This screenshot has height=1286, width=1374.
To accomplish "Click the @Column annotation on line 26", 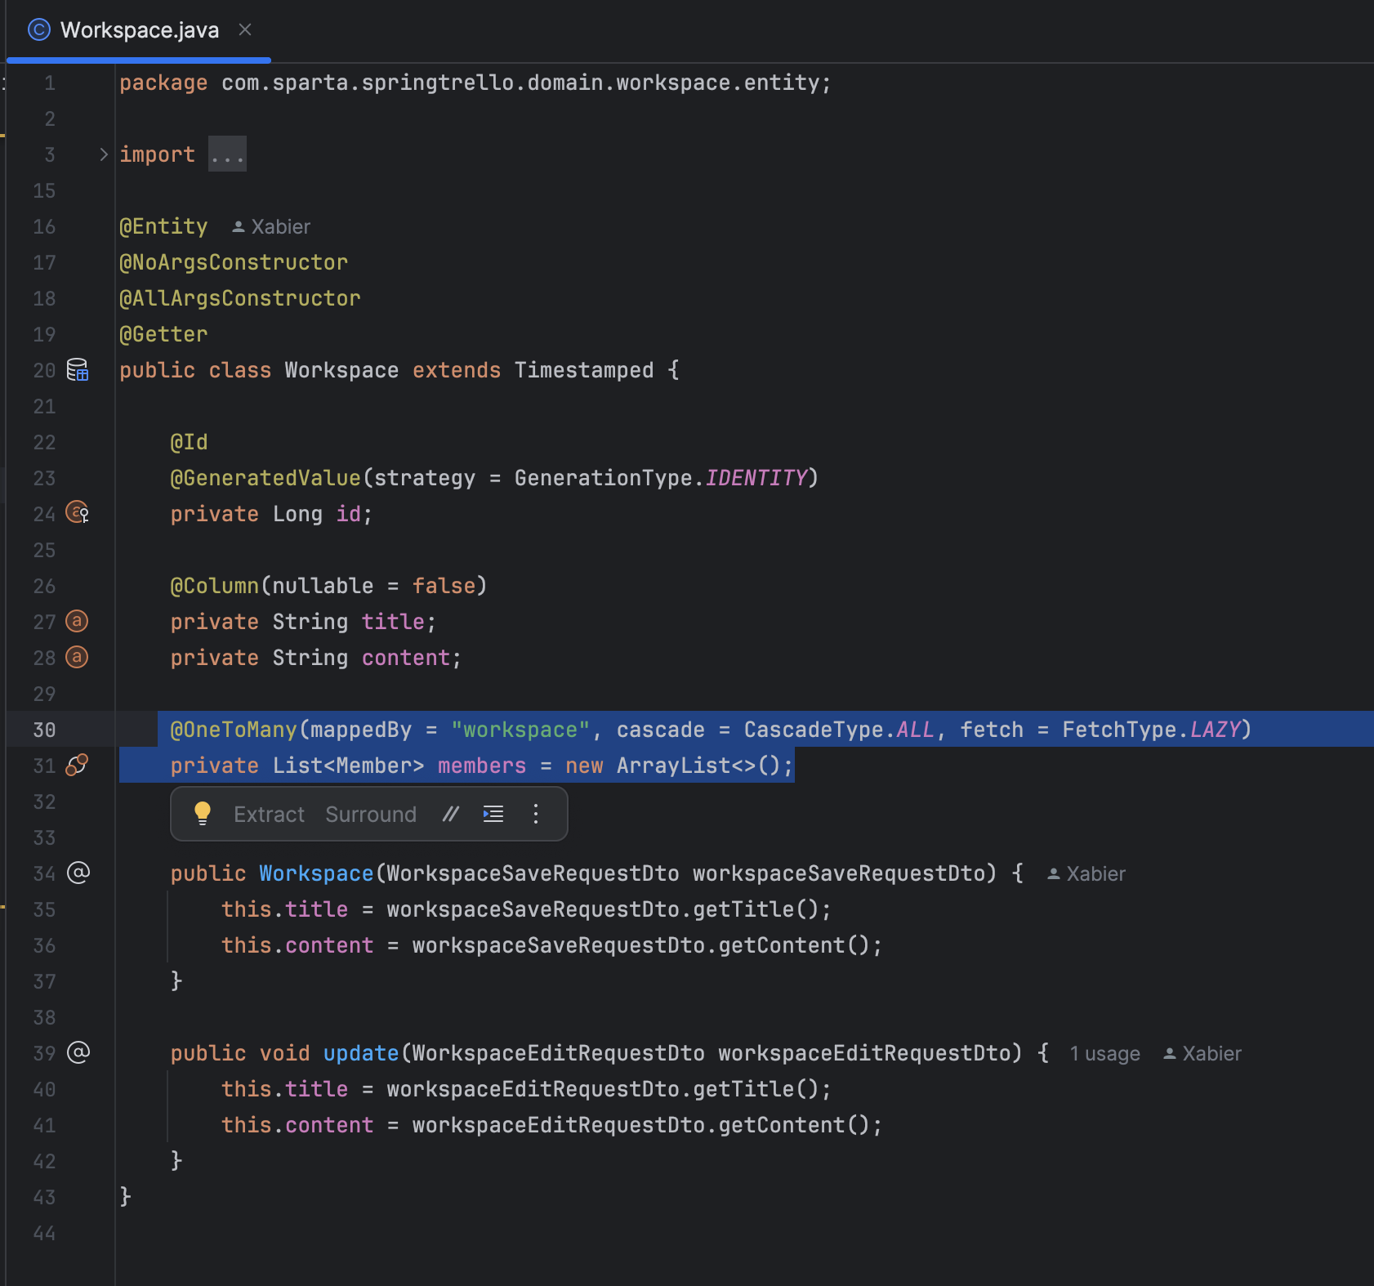I will pos(215,586).
